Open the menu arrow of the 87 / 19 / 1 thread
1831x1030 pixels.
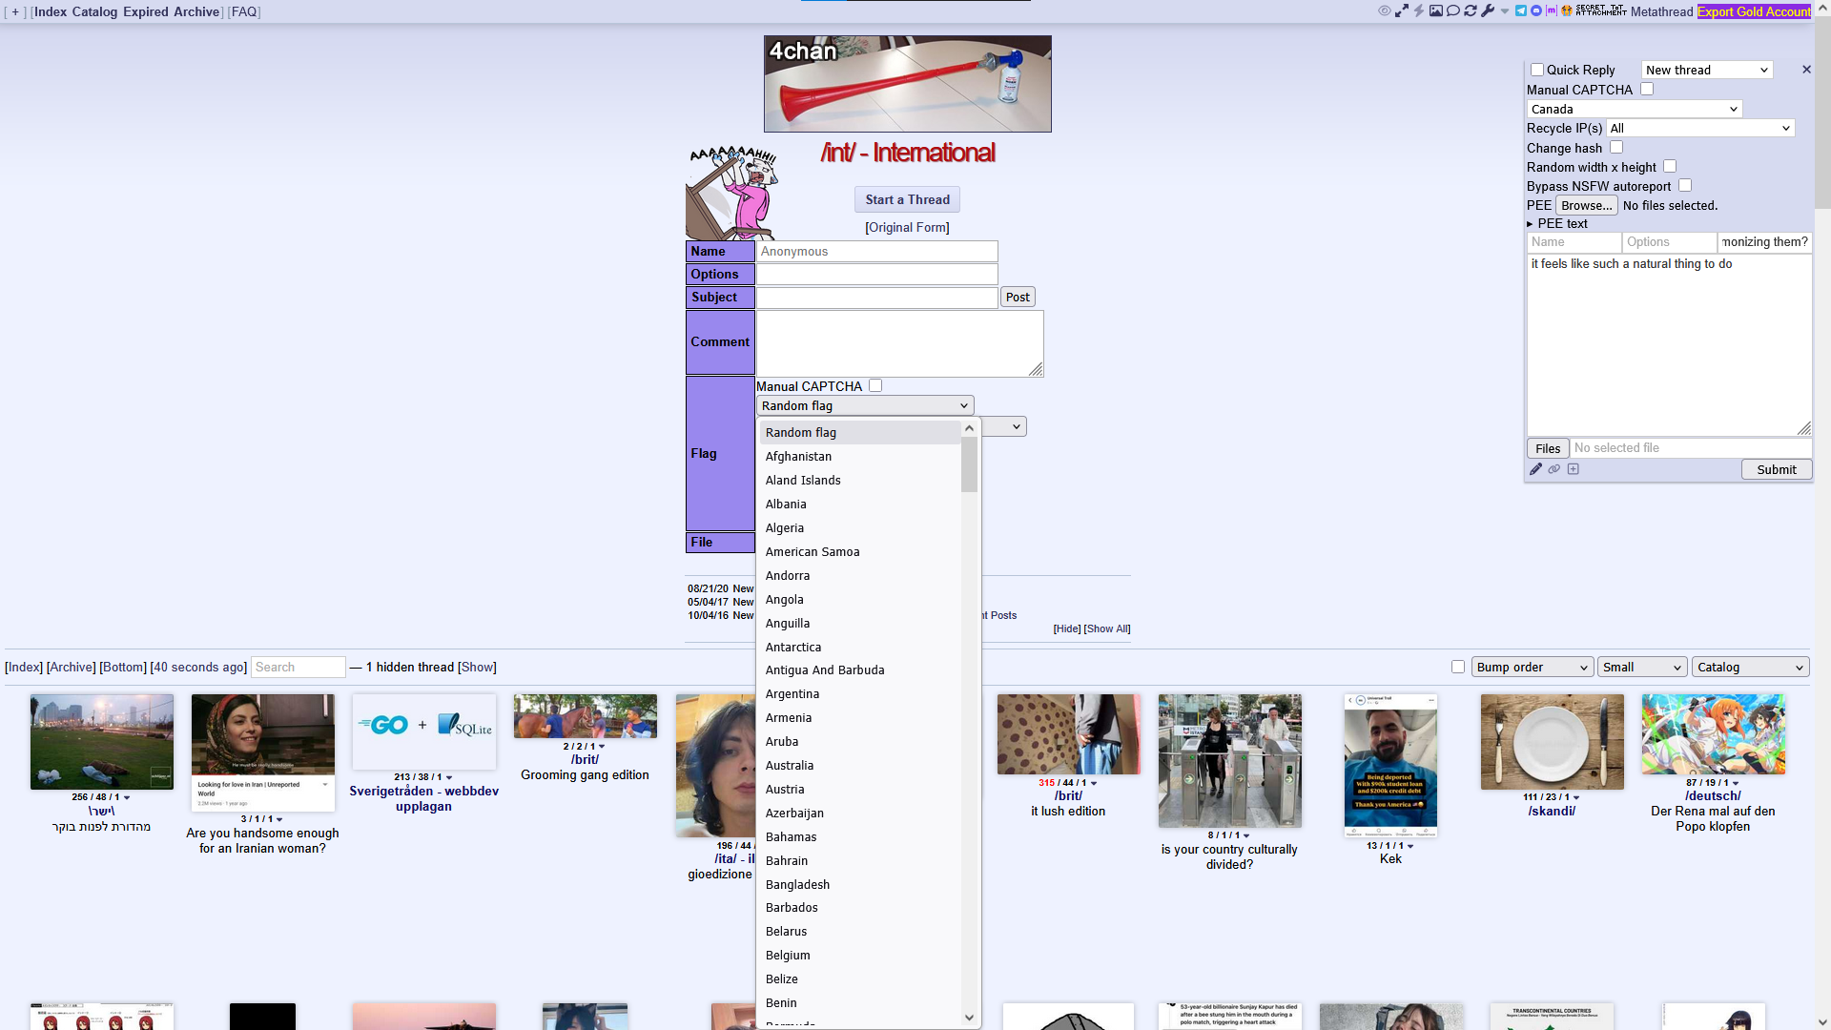[1736, 783]
